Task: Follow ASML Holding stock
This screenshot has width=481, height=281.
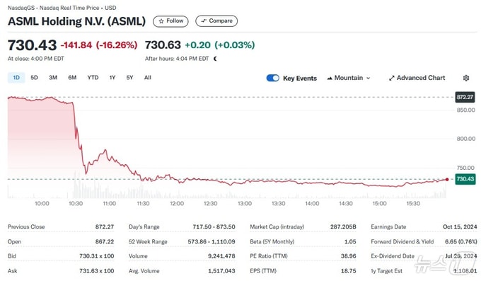Action: tap(170, 21)
